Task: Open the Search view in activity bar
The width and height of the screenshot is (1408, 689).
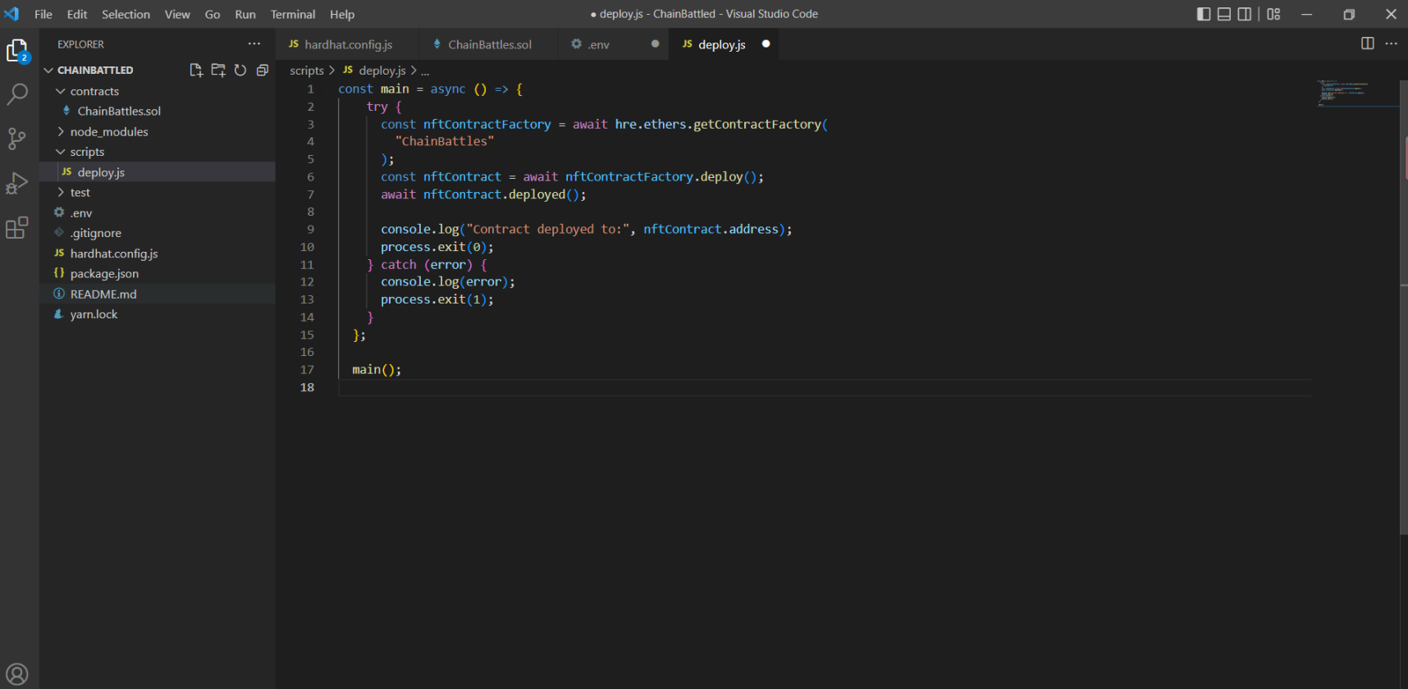Action: click(x=17, y=94)
